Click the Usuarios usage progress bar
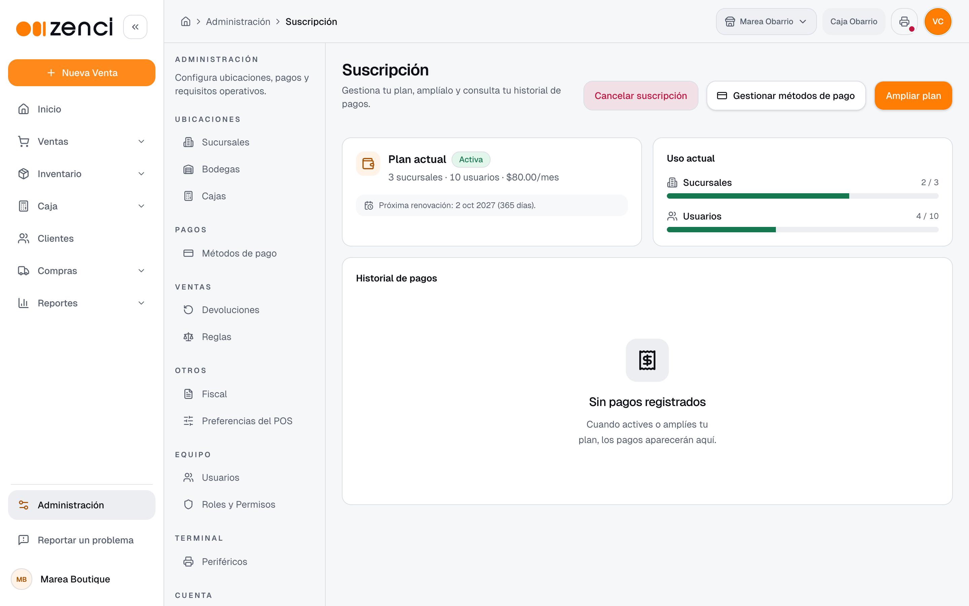The image size is (969, 606). (x=802, y=230)
